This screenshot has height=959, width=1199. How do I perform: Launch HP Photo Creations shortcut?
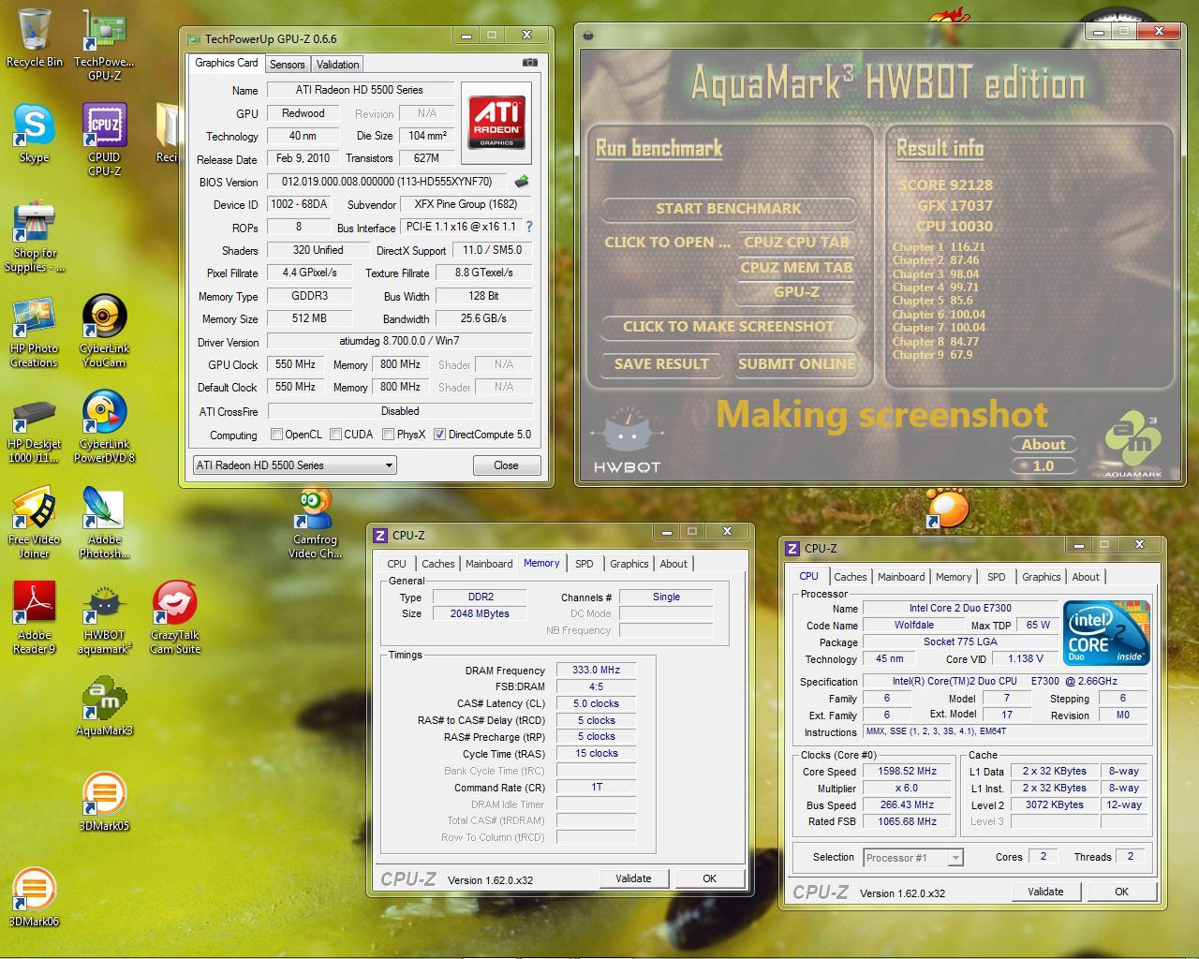34,332
